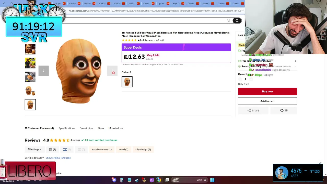Image resolution: width=327 pixels, height=184 pixels.
Task: Decrease quantity with minus button
Action: pos(240,79)
